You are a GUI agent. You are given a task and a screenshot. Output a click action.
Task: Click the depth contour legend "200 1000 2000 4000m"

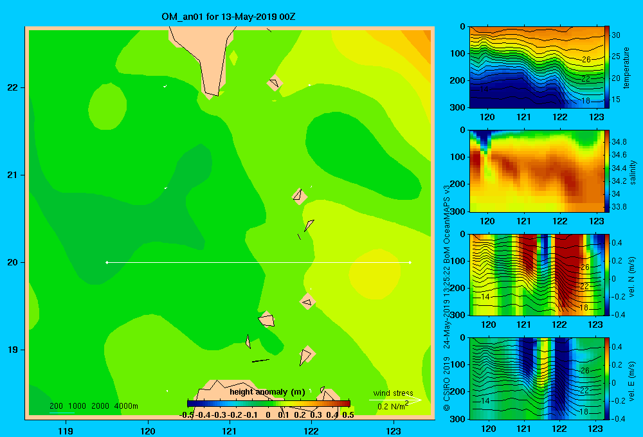tap(93, 406)
